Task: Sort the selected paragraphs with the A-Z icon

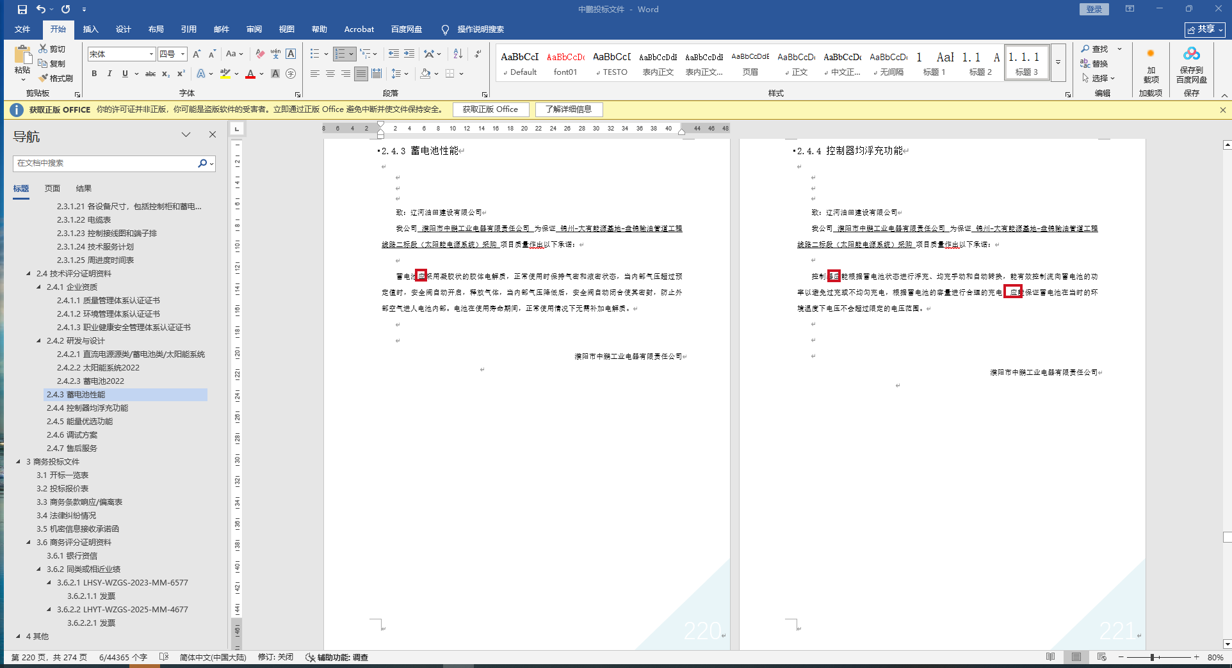Action: tap(458, 54)
